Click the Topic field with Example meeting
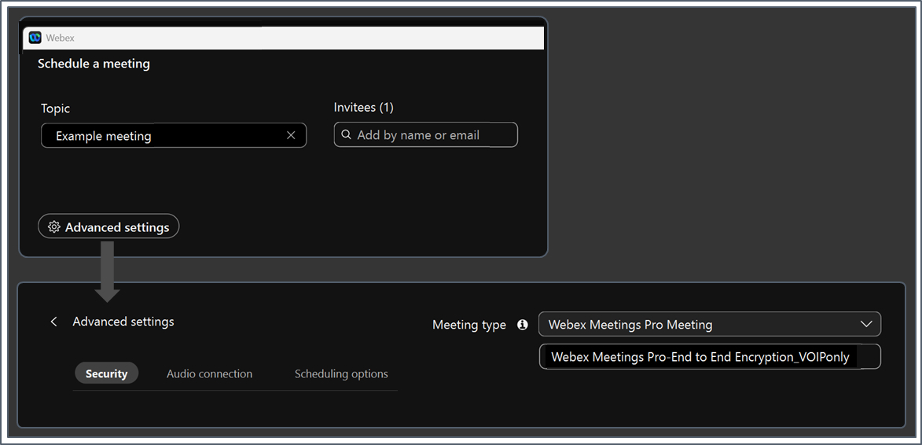This screenshot has height=445, width=922. (174, 135)
